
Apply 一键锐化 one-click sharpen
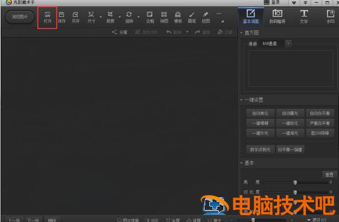290,123
